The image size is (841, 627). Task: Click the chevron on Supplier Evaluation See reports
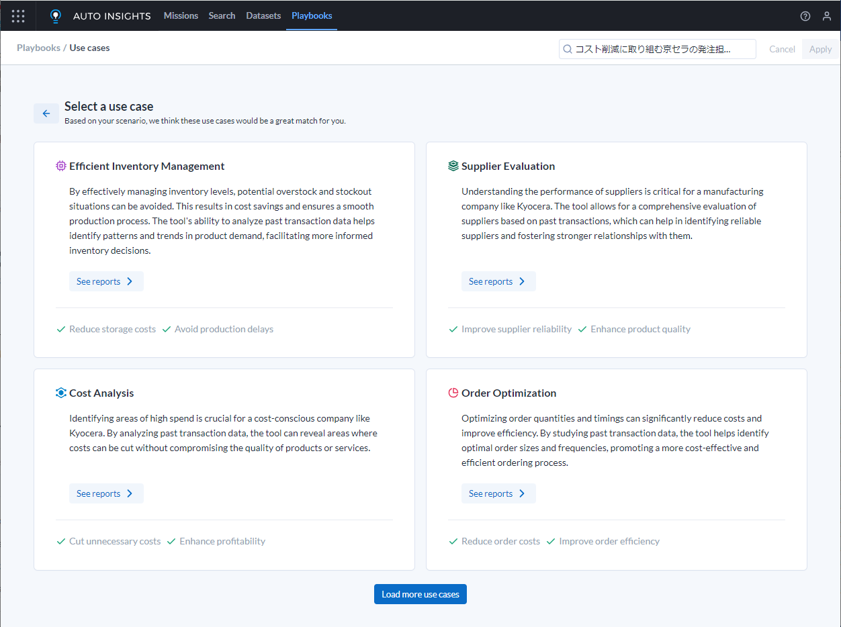523,281
